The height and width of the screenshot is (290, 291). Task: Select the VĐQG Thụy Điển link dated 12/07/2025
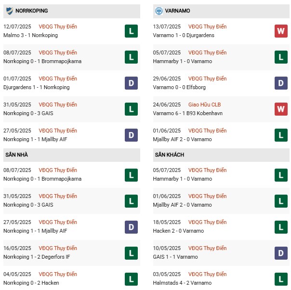point(58,26)
